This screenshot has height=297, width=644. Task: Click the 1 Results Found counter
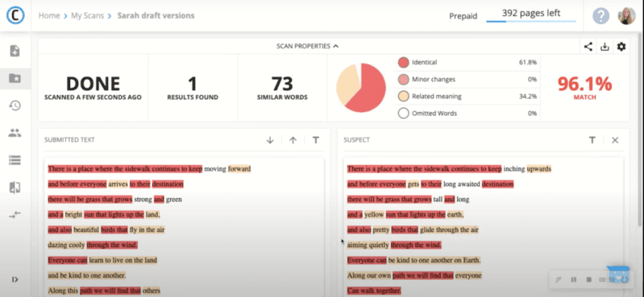tap(193, 88)
